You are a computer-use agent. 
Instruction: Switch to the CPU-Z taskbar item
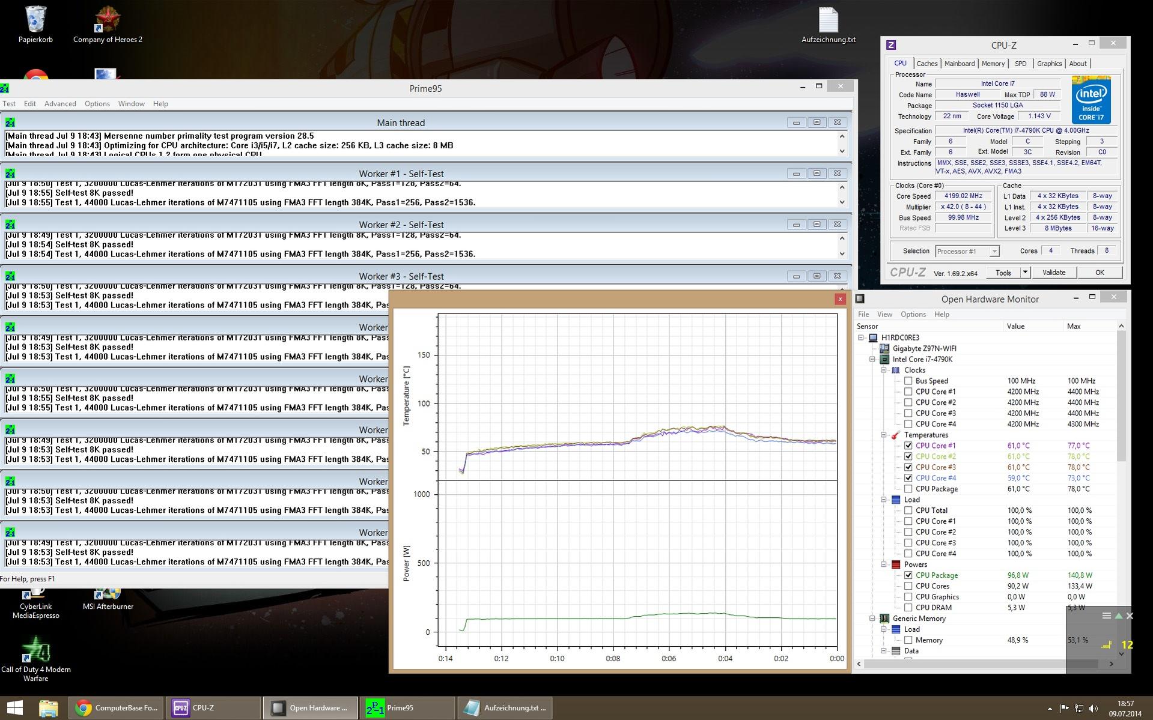213,707
